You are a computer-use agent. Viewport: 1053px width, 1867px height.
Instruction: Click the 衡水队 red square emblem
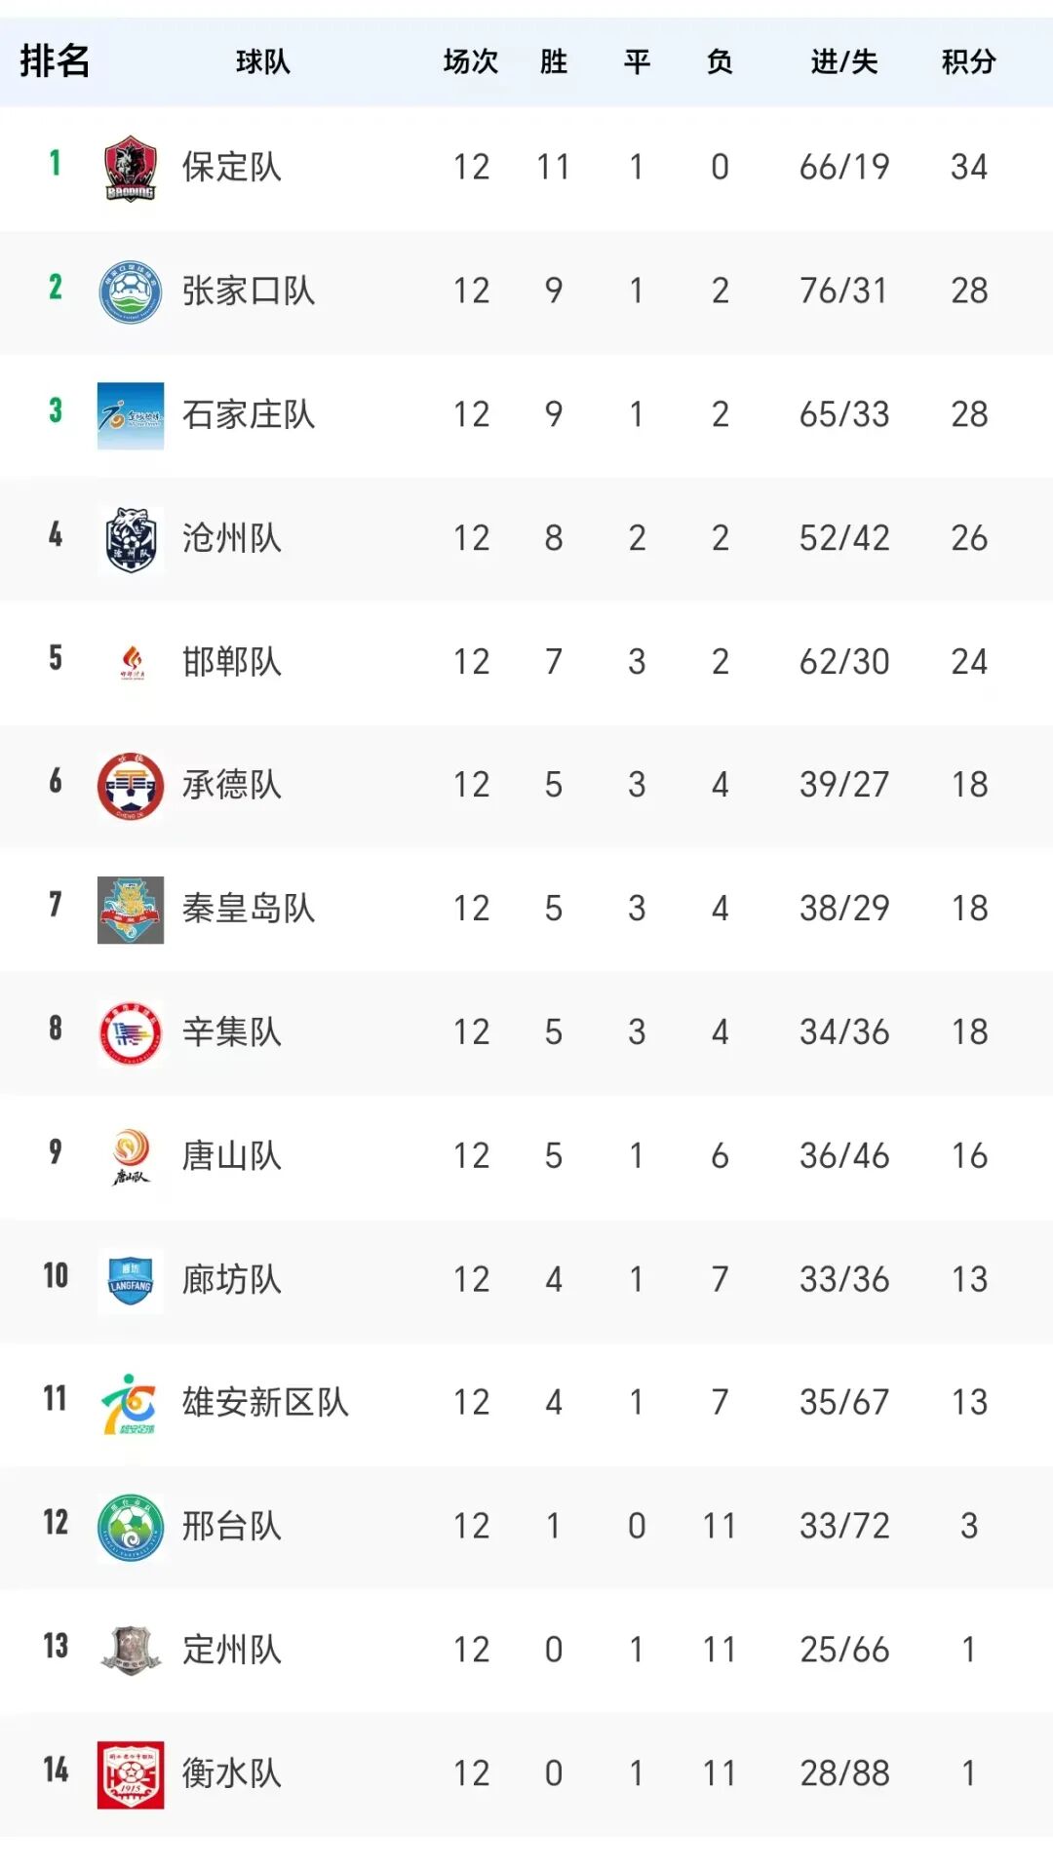pyautogui.click(x=131, y=1774)
